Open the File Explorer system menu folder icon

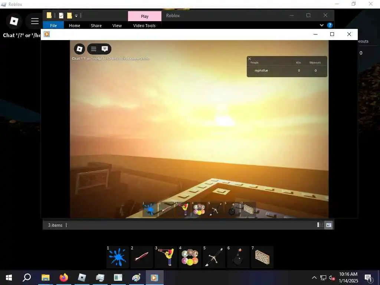(x=49, y=16)
